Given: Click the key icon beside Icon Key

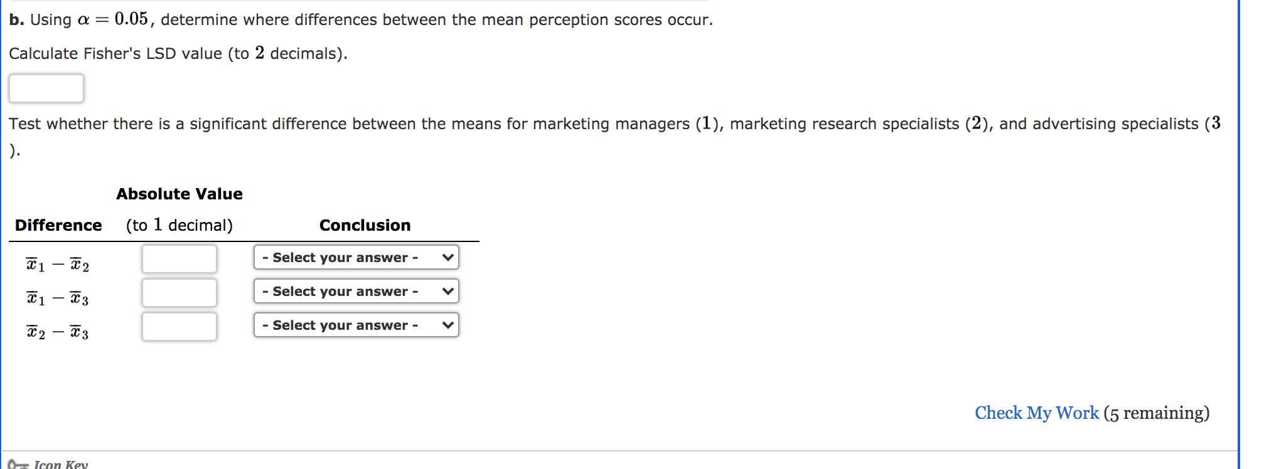Looking at the screenshot, I should pos(18,465).
